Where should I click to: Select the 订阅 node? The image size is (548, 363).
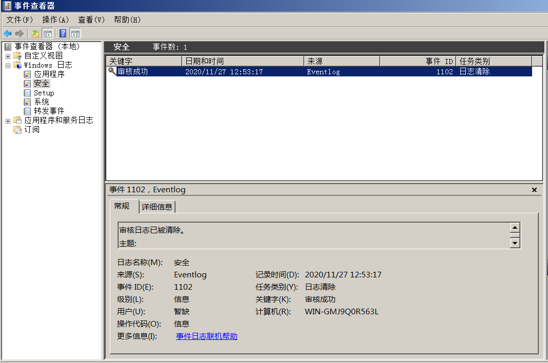point(31,129)
